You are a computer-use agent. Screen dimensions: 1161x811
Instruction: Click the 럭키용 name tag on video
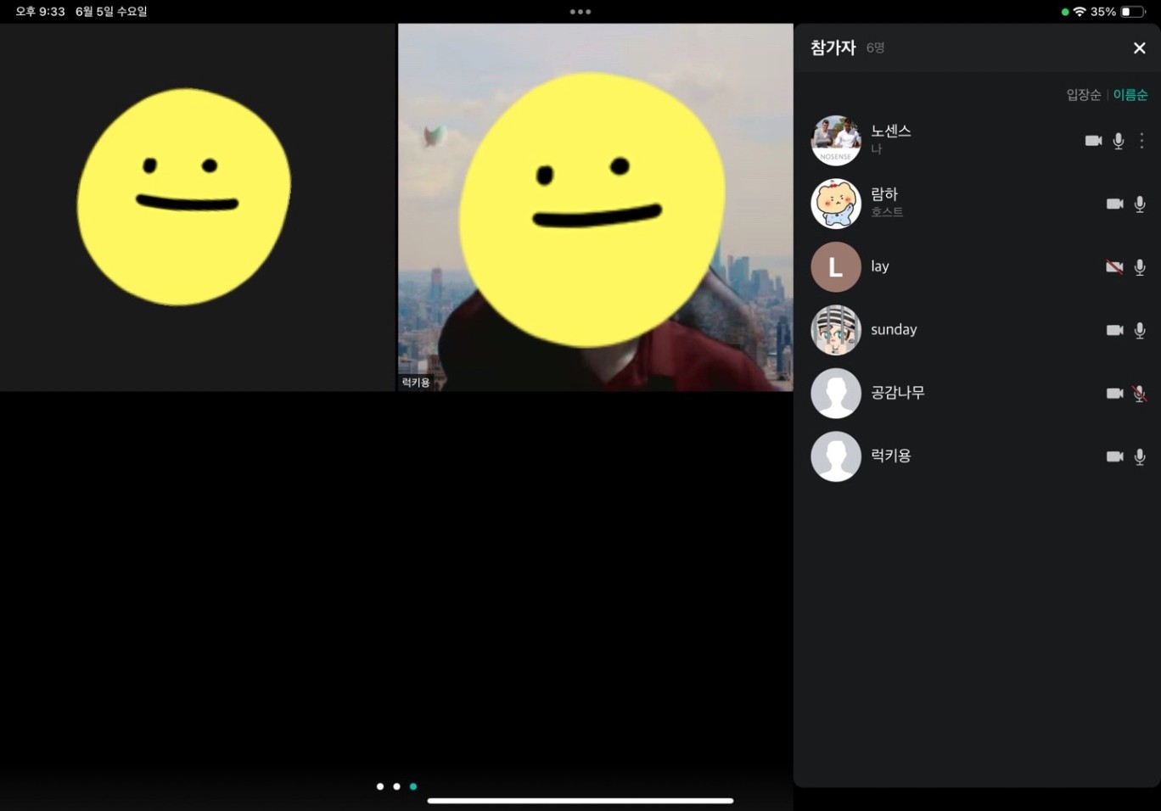point(416,383)
